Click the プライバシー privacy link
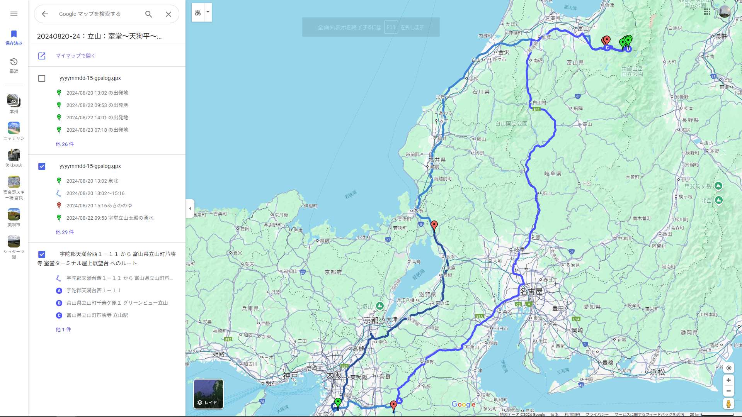The width and height of the screenshot is (742, 417). (597, 414)
